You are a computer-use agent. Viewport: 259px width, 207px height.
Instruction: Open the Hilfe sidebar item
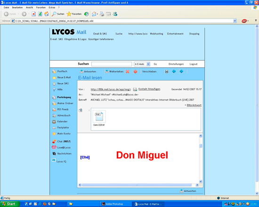(57, 89)
